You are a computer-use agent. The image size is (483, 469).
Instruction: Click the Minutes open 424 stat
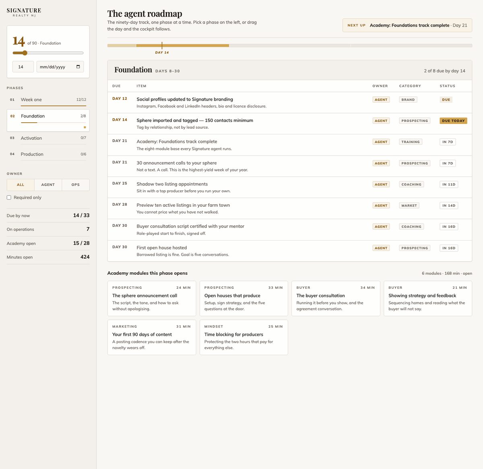(x=48, y=257)
